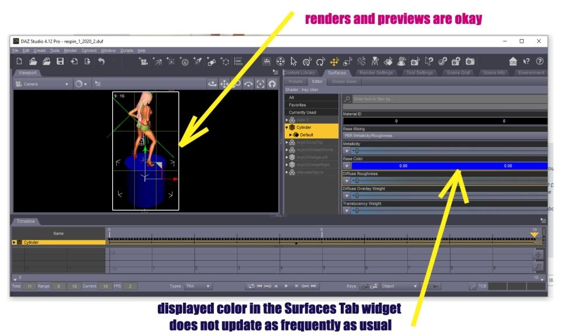Save the scene with the floppy icon
Image resolution: width=561 pixels, height=336 pixels.
tap(60, 61)
